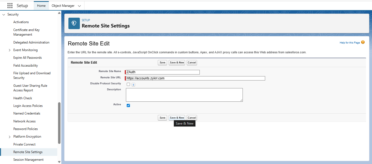The width and height of the screenshot is (372, 164).
Task: Click the Event Monitoring label
Action: coord(26,50)
